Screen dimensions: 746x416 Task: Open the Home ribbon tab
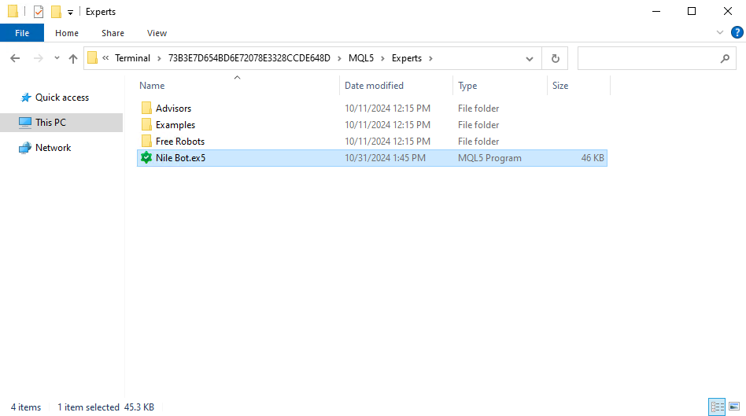point(67,33)
